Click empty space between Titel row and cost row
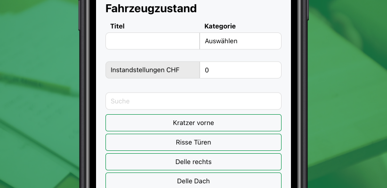 click(193, 55)
